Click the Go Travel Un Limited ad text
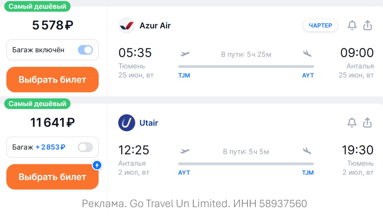The width and height of the screenshot is (383, 217). point(194,204)
